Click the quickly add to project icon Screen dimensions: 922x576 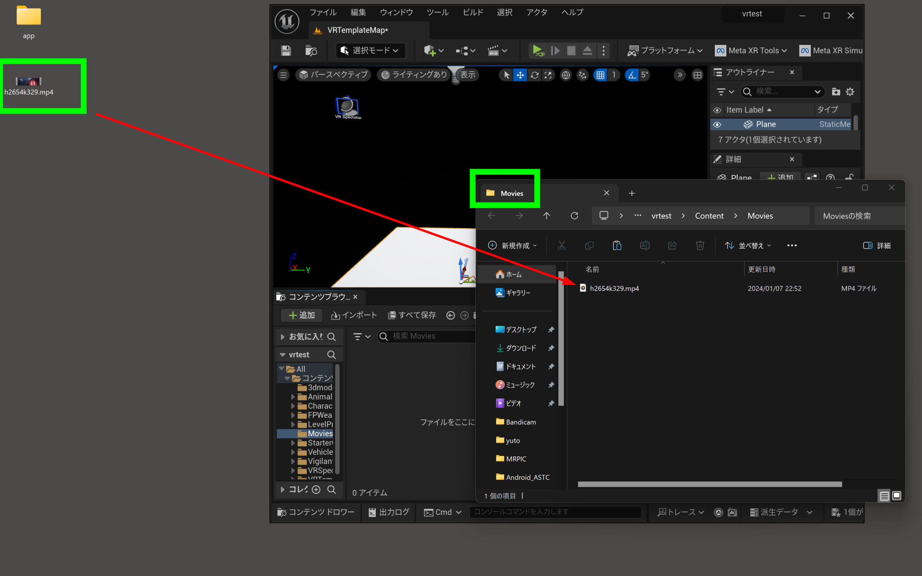tap(430, 50)
